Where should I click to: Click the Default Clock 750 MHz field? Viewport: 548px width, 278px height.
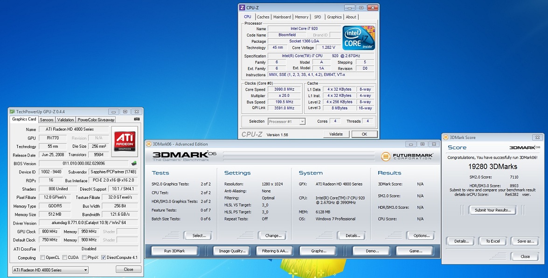[49, 240]
